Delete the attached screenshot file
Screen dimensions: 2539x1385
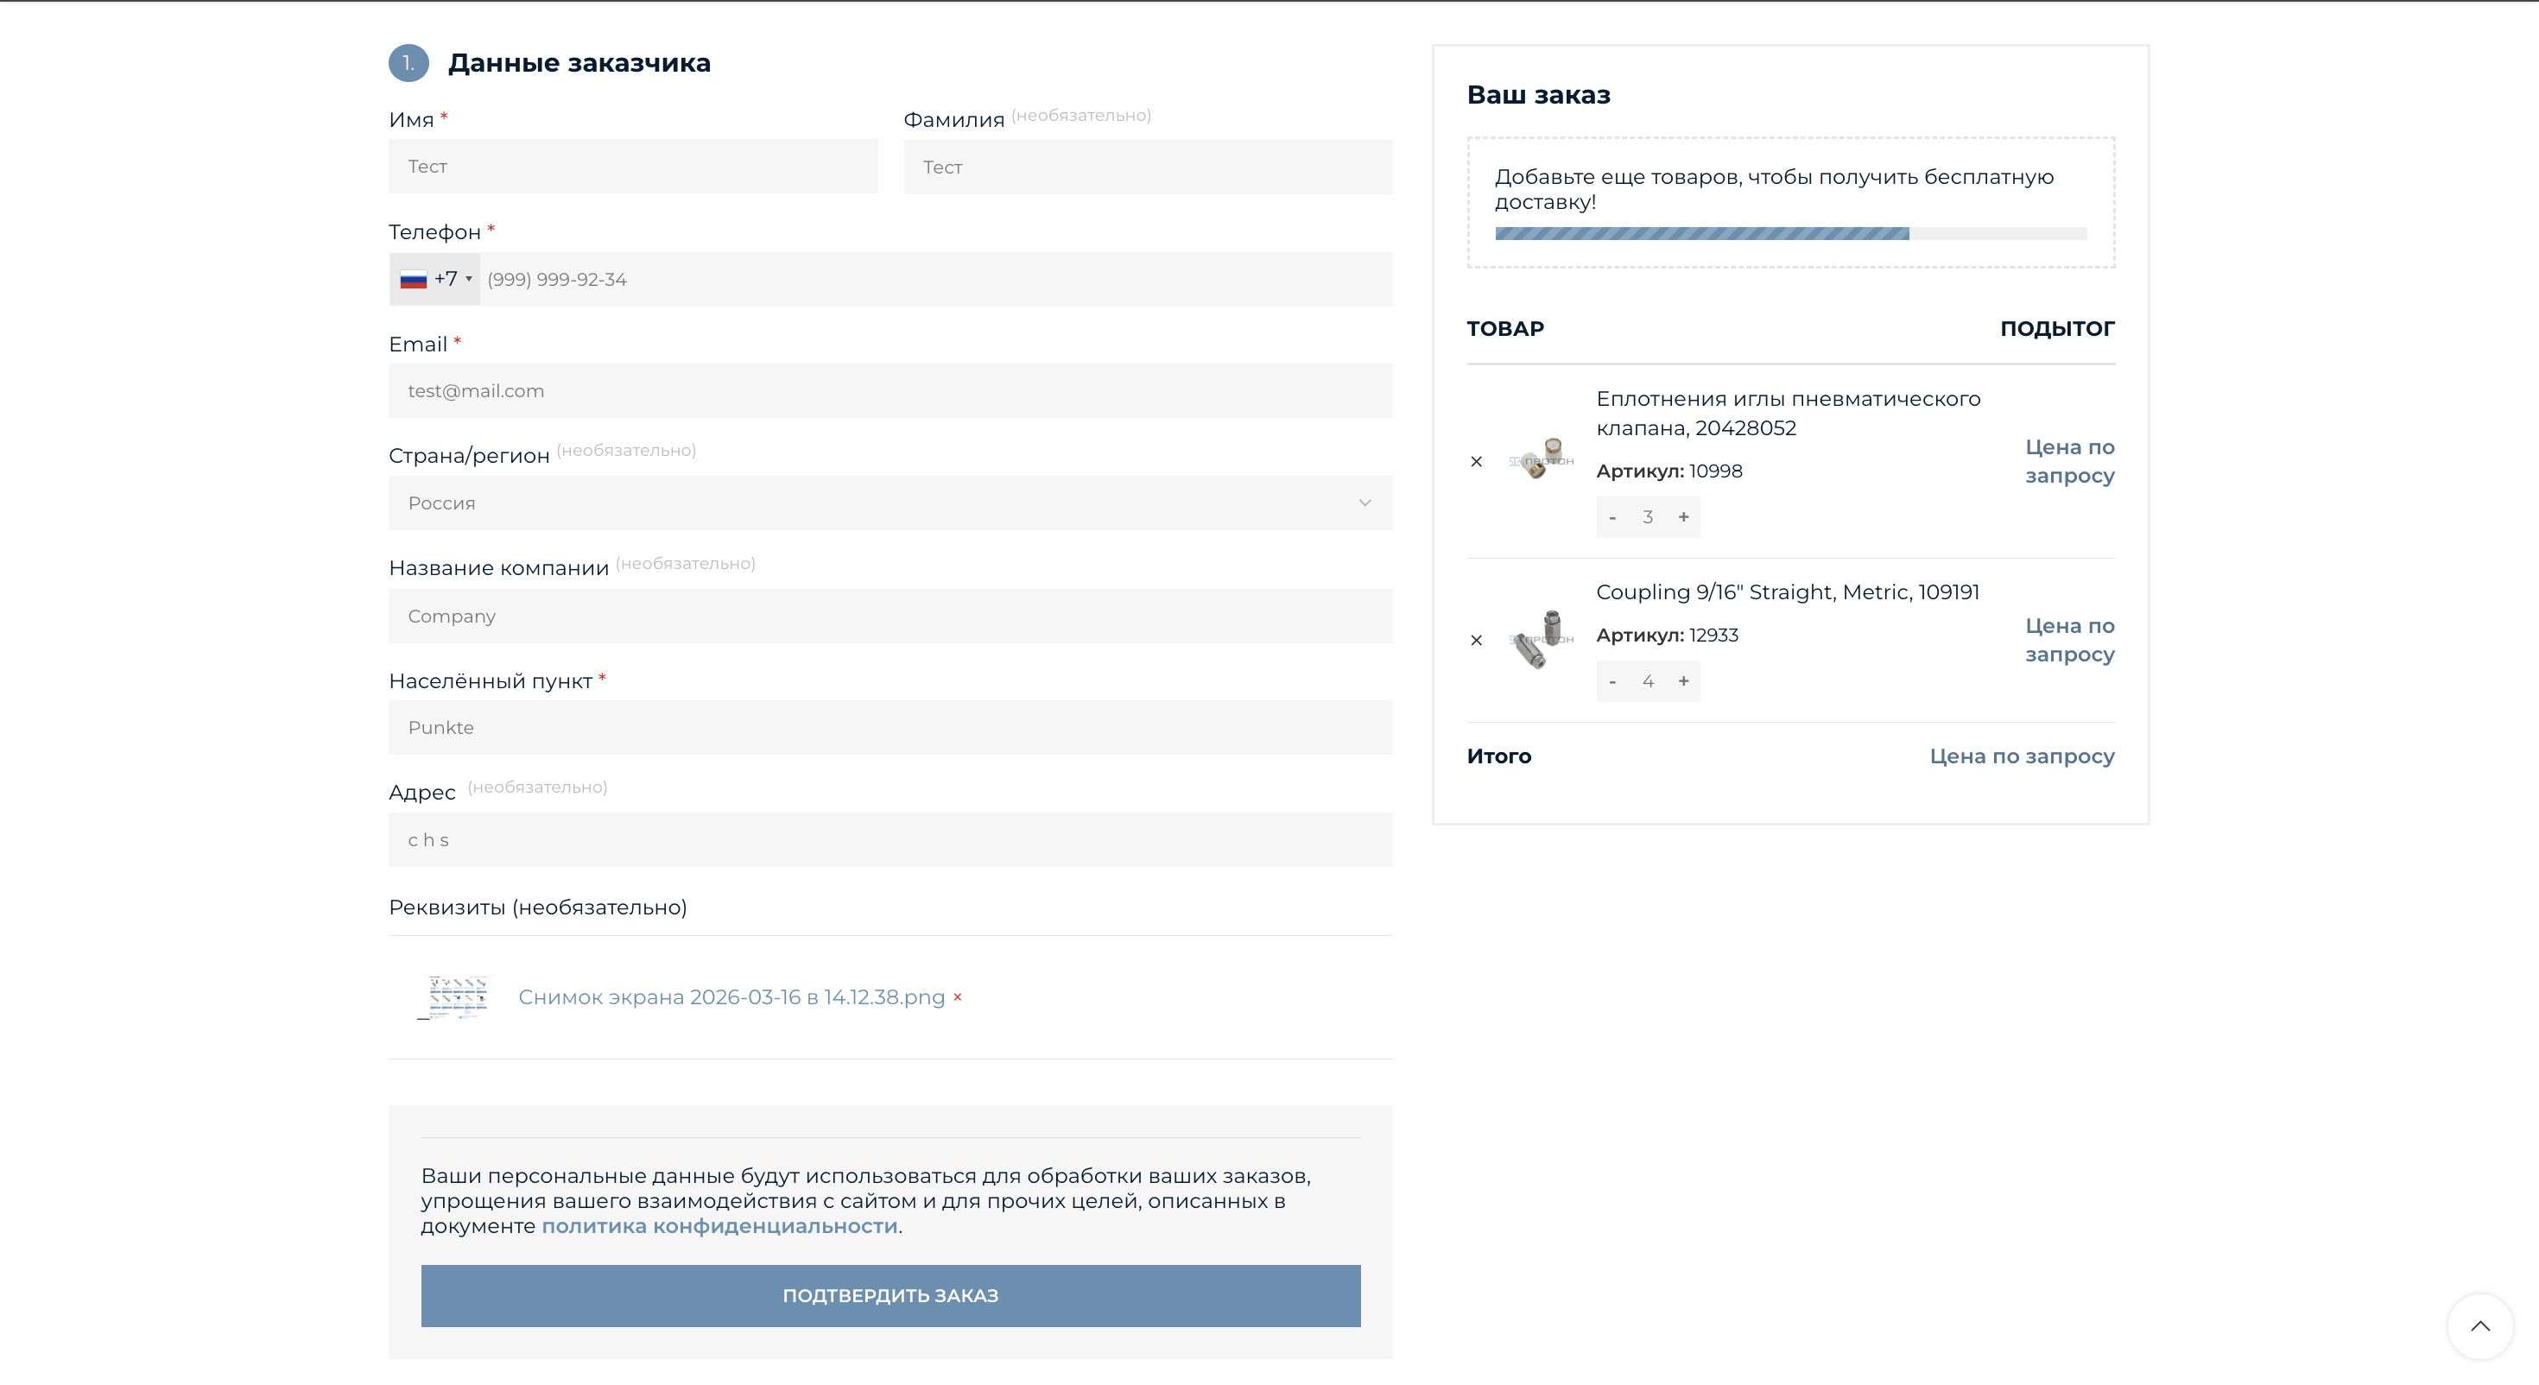[957, 997]
